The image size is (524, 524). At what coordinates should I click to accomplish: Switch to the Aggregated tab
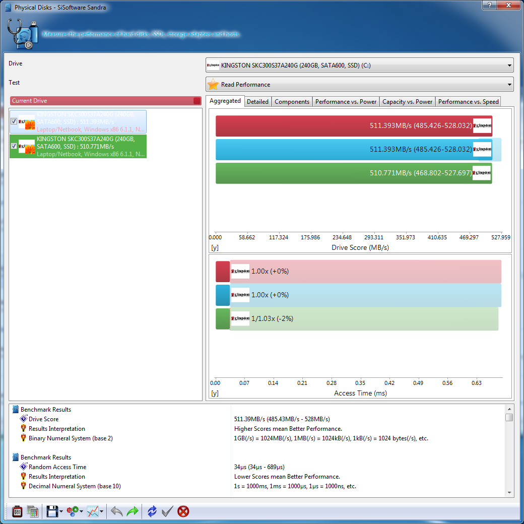225,101
